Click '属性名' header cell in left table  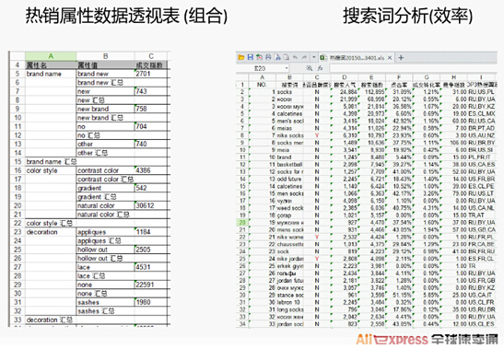tap(51, 64)
